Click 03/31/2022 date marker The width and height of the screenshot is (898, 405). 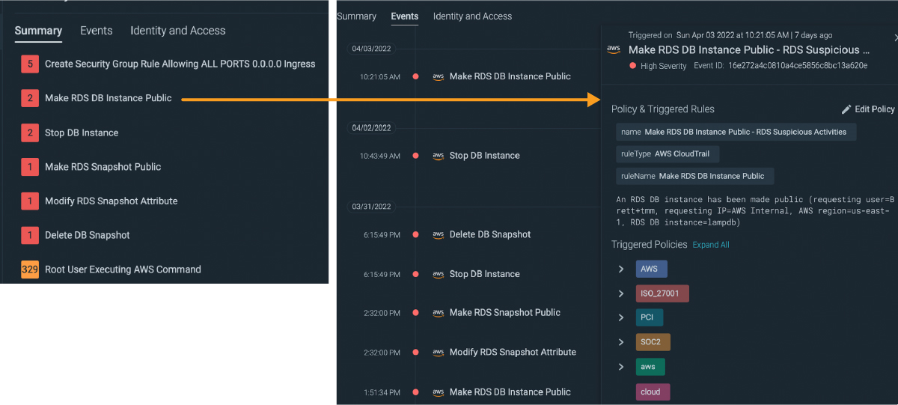372,207
